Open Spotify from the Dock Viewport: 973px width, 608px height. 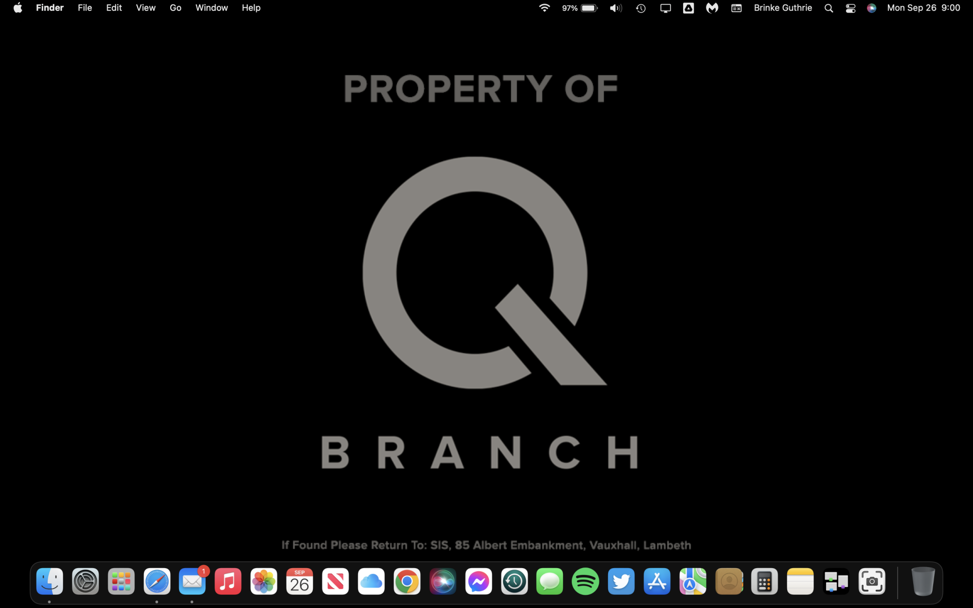click(585, 581)
